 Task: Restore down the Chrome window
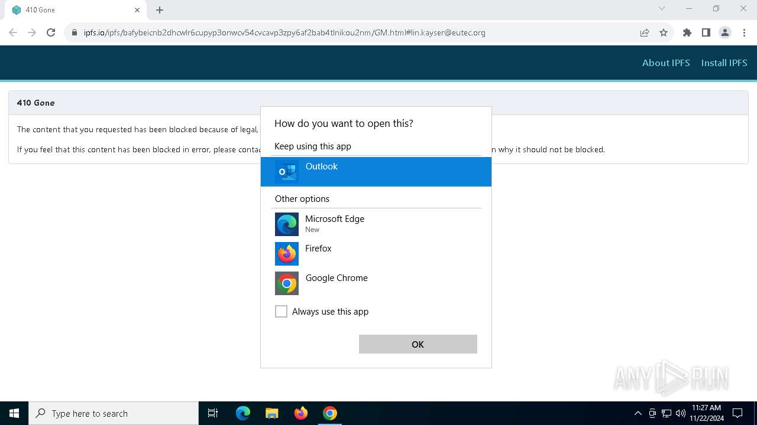(x=716, y=8)
